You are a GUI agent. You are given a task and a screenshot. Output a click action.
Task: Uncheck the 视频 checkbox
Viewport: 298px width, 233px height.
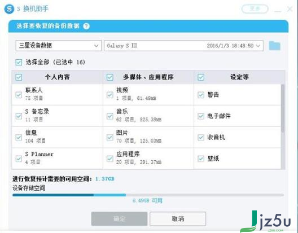pyautogui.click(x=110, y=95)
